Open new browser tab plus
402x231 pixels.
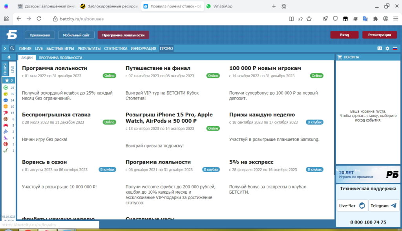click(274, 6)
